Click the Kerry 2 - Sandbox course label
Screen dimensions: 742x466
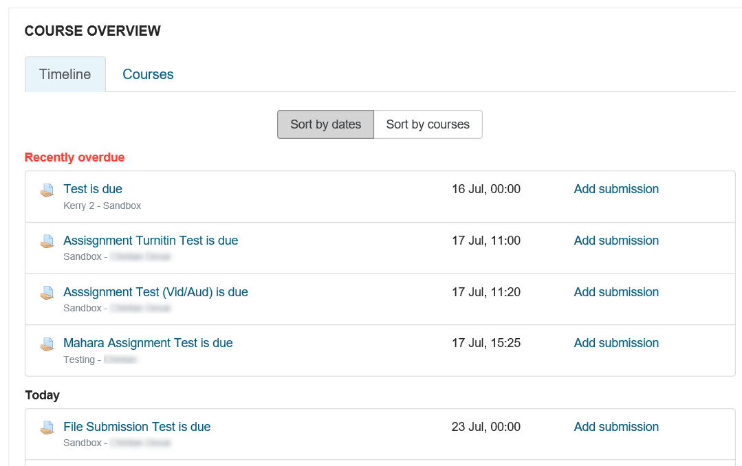102,206
